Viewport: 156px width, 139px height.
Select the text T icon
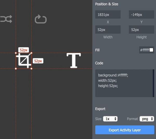point(74,60)
